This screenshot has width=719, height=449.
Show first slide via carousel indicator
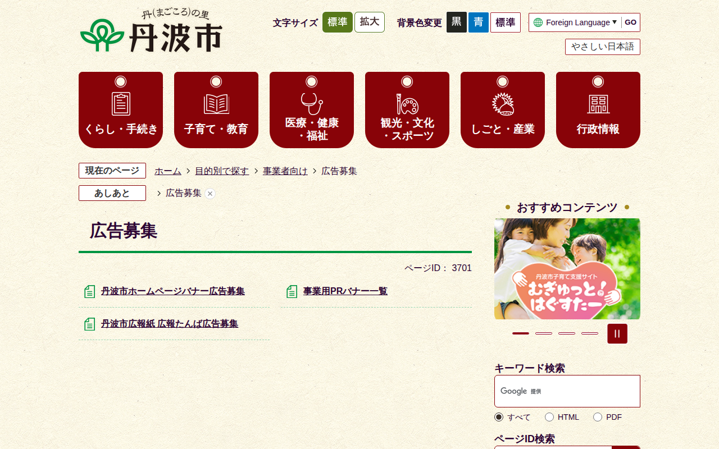(521, 333)
